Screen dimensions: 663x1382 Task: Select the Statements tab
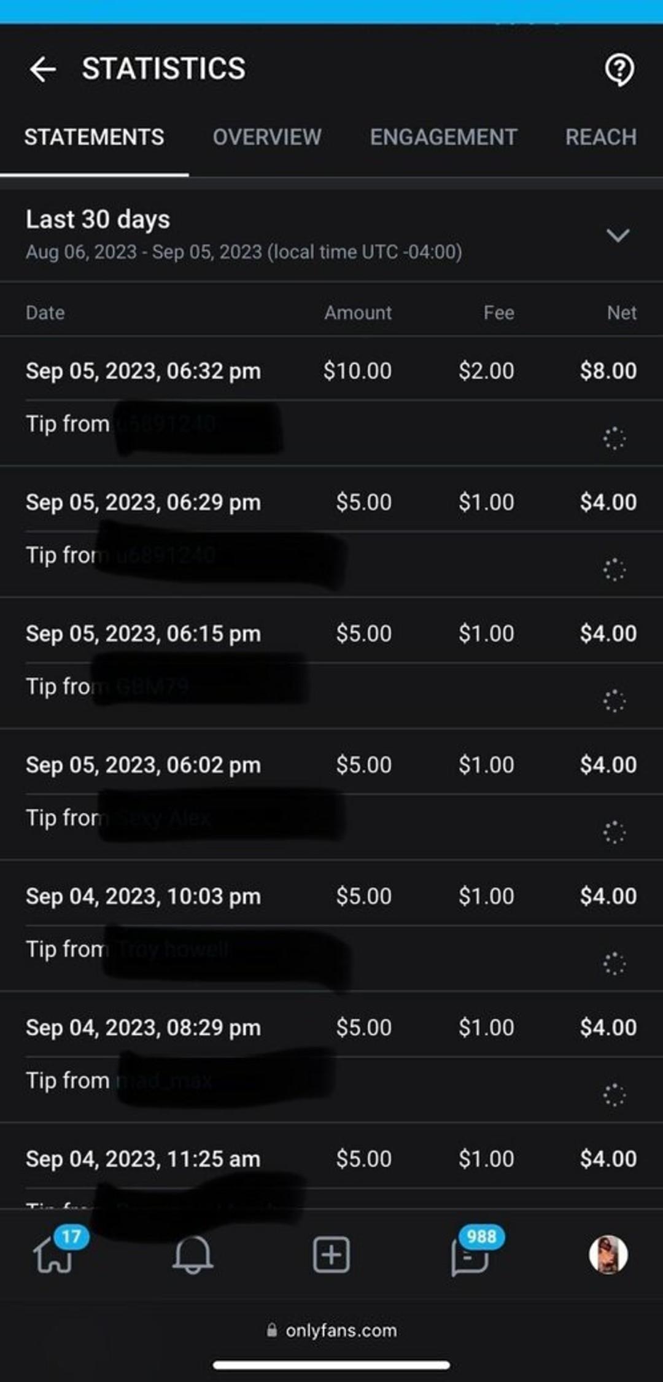click(94, 137)
